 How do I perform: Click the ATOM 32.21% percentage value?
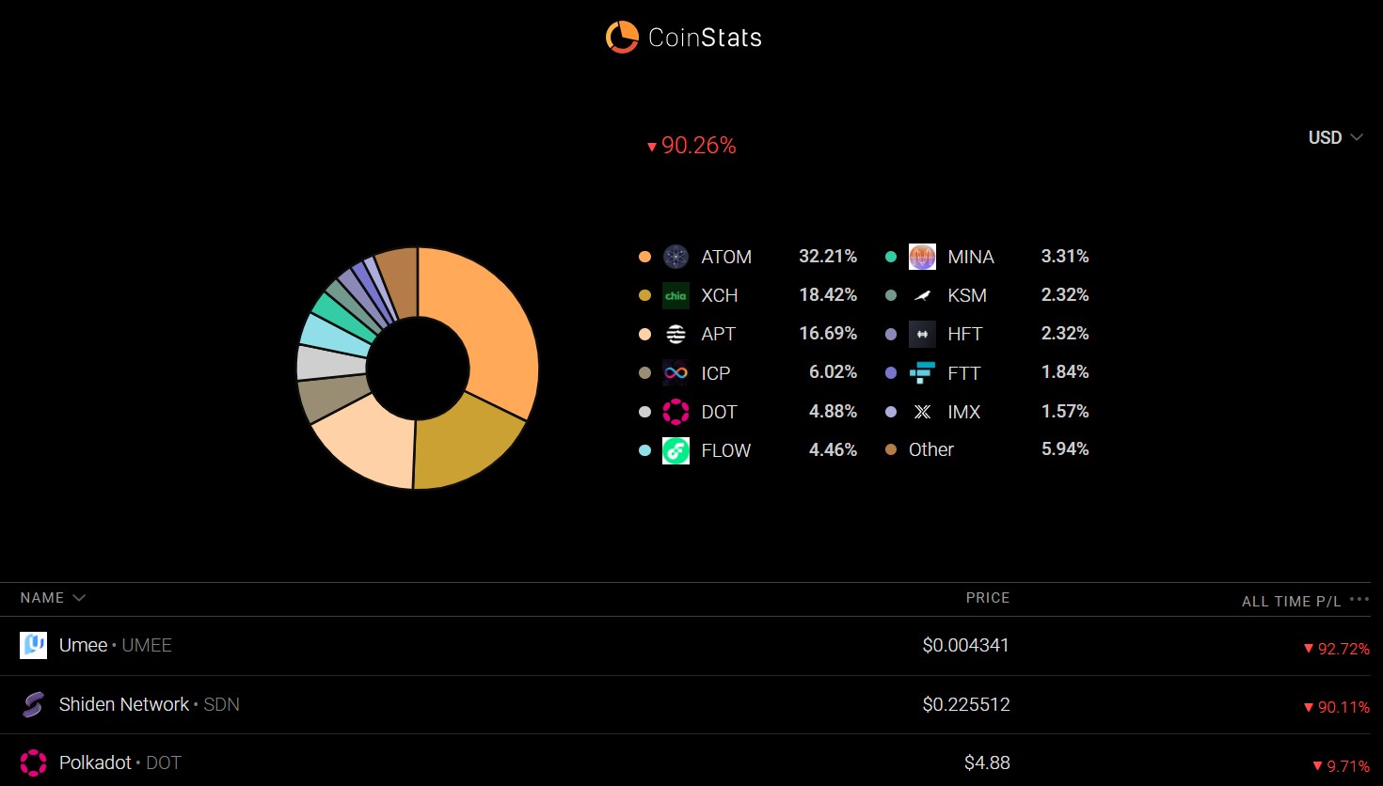coord(828,257)
